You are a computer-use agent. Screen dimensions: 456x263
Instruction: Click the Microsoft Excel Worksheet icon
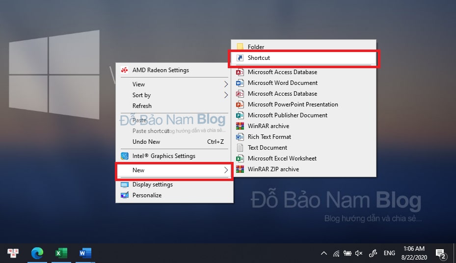point(240,158)
